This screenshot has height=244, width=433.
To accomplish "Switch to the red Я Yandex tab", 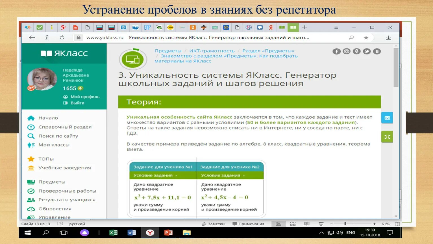I will [x=271, y=27].
